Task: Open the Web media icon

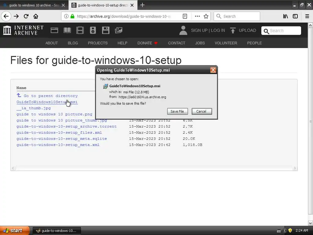Action: pos(54,30)
